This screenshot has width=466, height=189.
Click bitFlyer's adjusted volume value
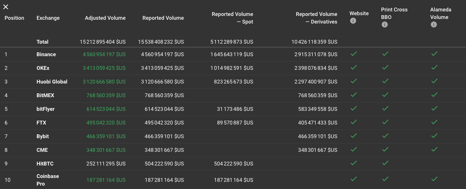(106, 109)
